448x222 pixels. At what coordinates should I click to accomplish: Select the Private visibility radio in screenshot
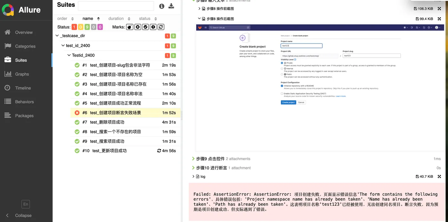282,63
